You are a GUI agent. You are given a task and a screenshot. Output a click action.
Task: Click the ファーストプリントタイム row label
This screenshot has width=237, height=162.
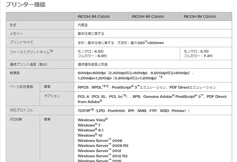coord(31,51)
